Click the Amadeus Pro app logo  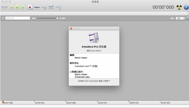(x=94, y=38)
